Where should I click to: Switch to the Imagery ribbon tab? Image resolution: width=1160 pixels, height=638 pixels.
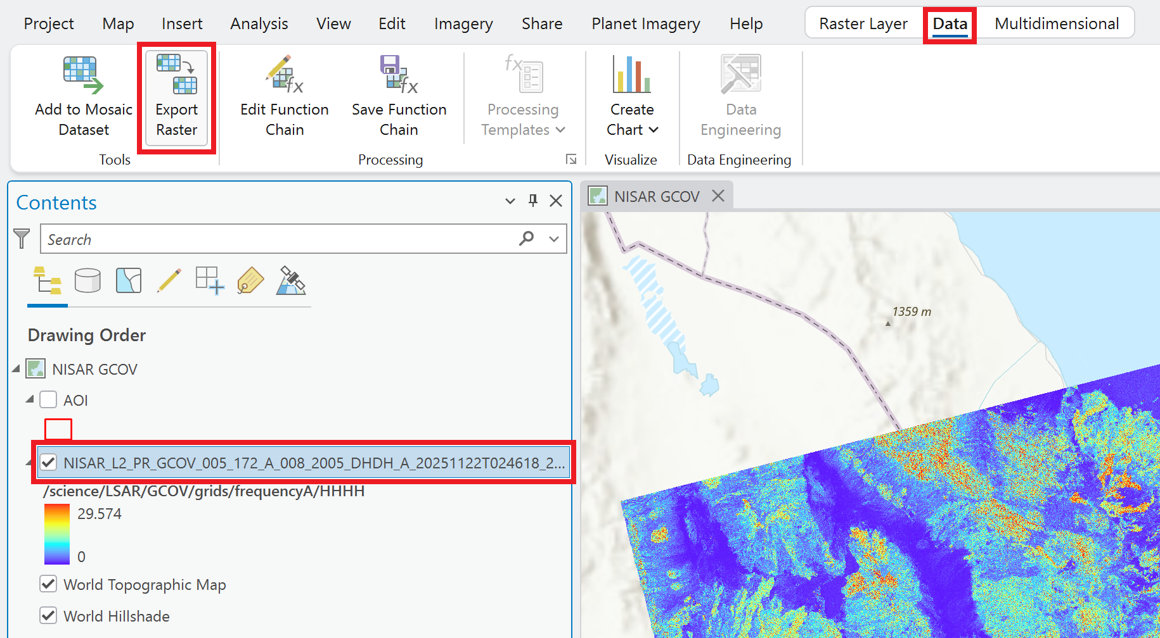pyautogui.click(x=463, y=23)
